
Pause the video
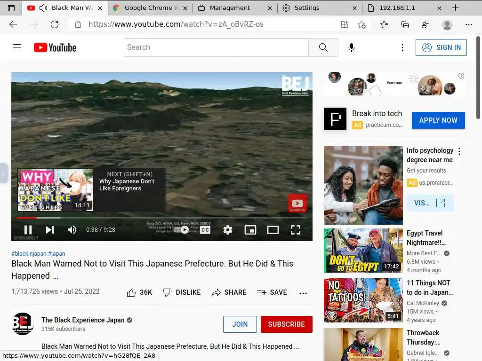28,229
